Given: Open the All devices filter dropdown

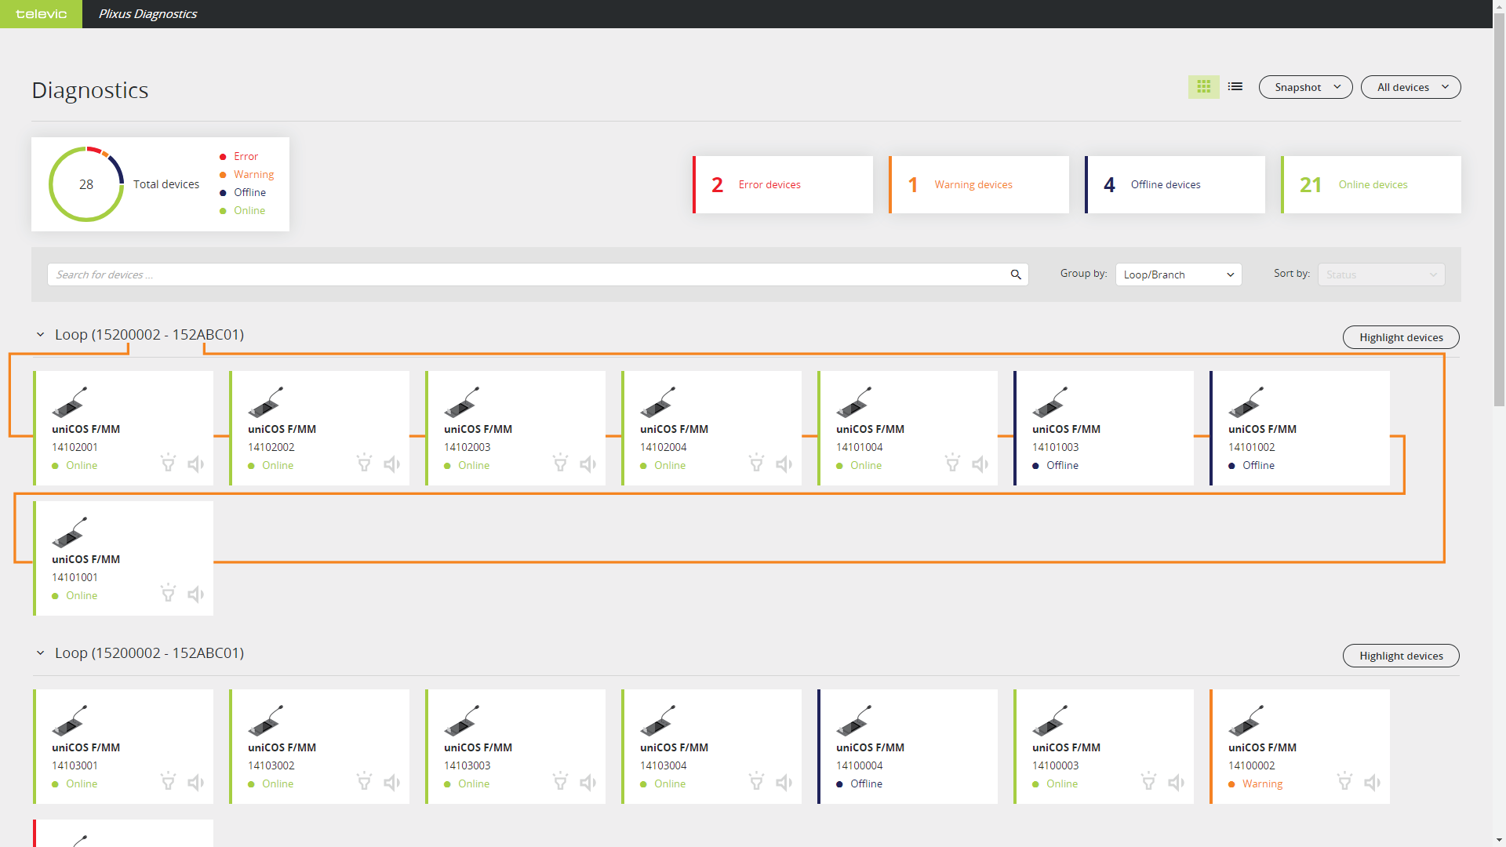Looking at the screenshot, I should (x=1410, y=87).
